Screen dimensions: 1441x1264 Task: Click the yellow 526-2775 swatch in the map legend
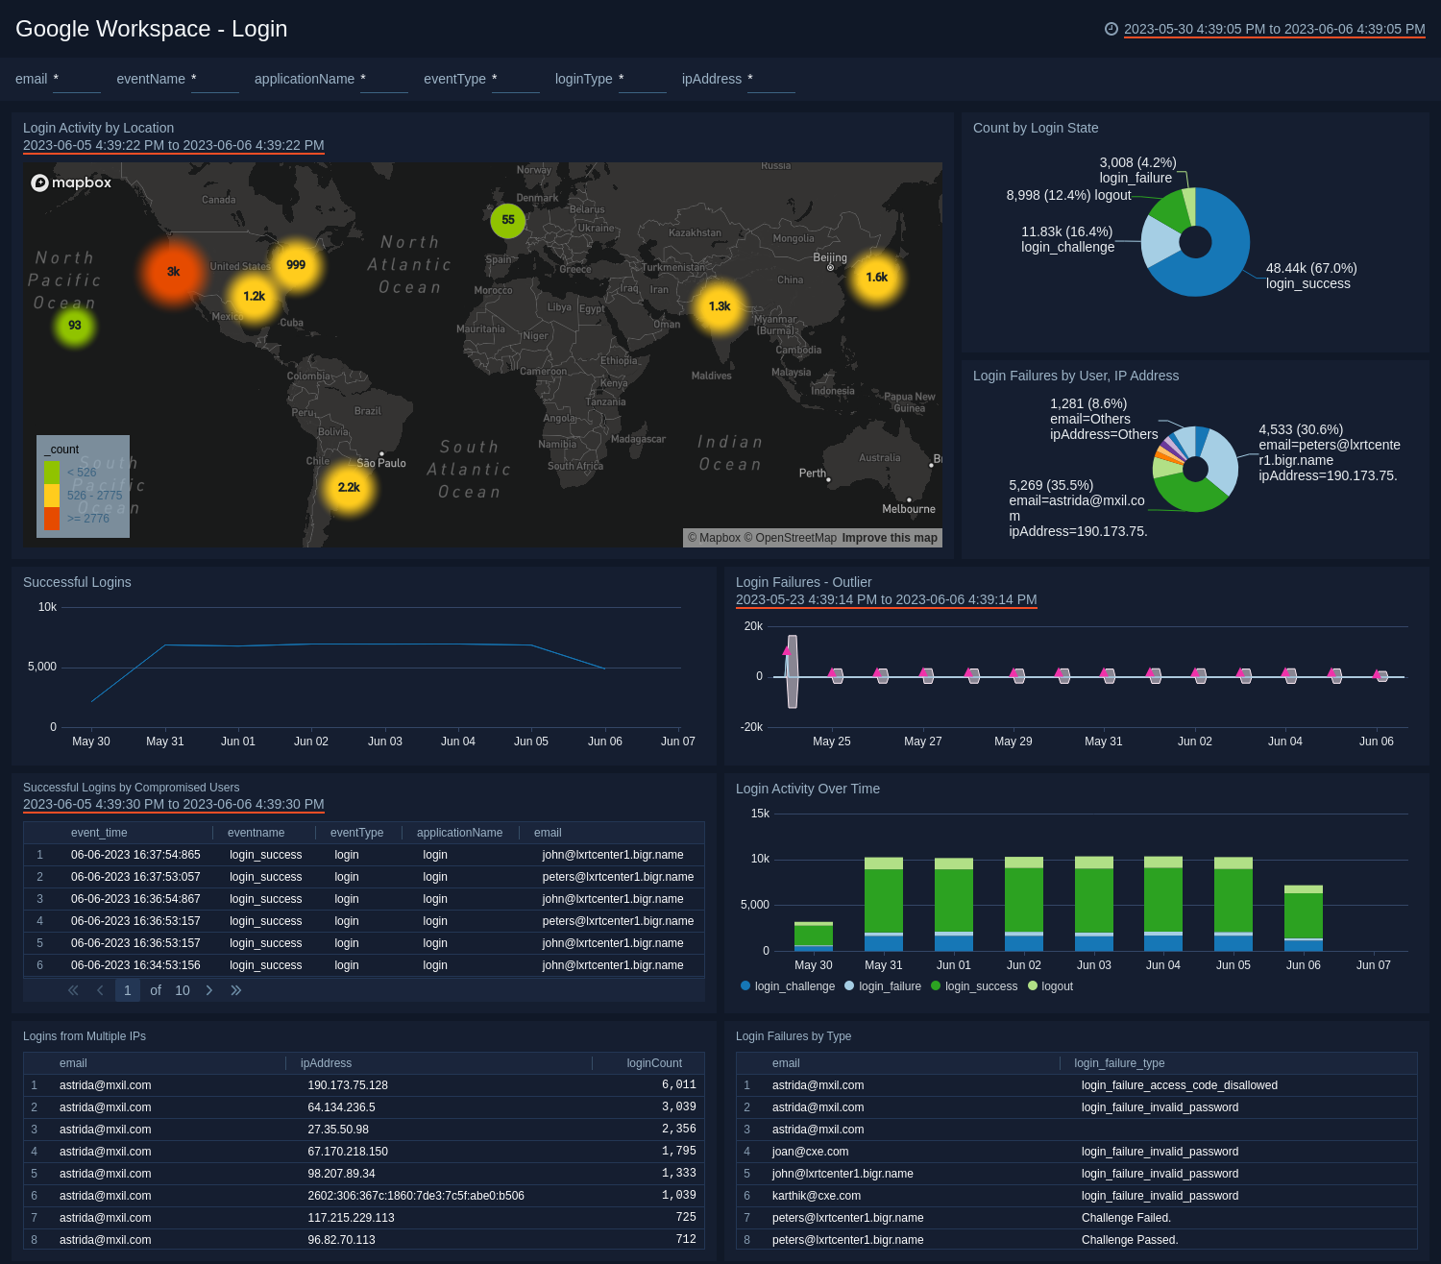point(50,494)
